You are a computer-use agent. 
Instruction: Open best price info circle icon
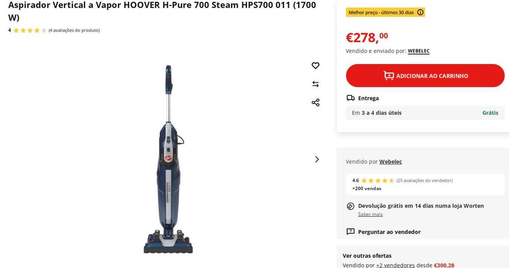point(420,12)
